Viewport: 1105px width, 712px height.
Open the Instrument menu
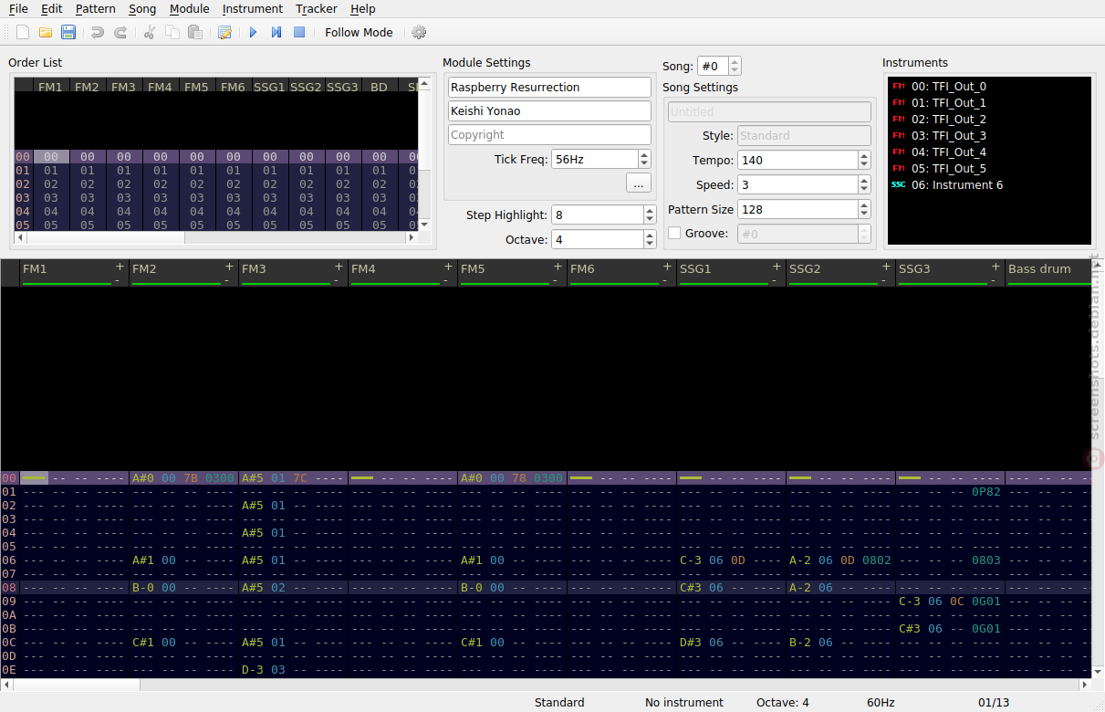[x=253, y=8]
